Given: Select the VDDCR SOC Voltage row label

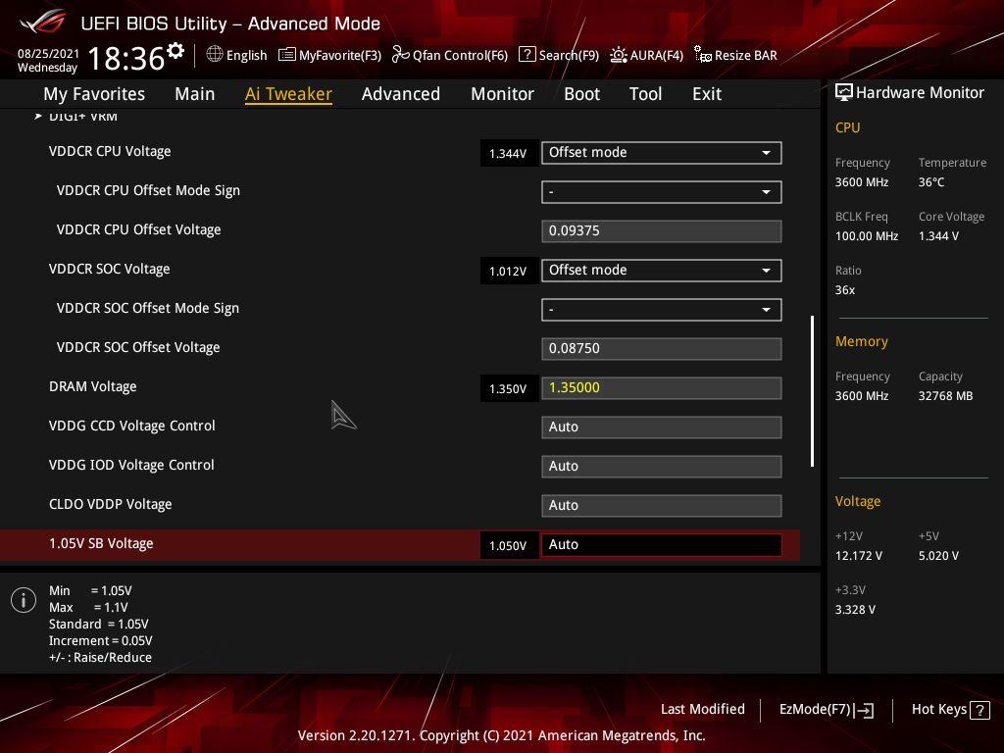Looking at the screenshot, I should point(110,270).
